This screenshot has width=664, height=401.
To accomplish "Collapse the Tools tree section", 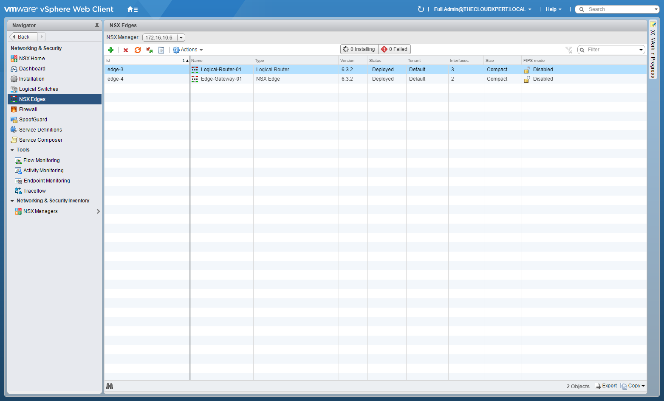I will [12, 150].
